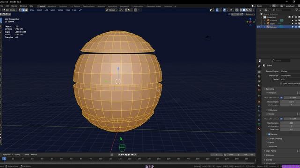Expand the Volumes panel

pyautogui.click(x=270, y=155)
